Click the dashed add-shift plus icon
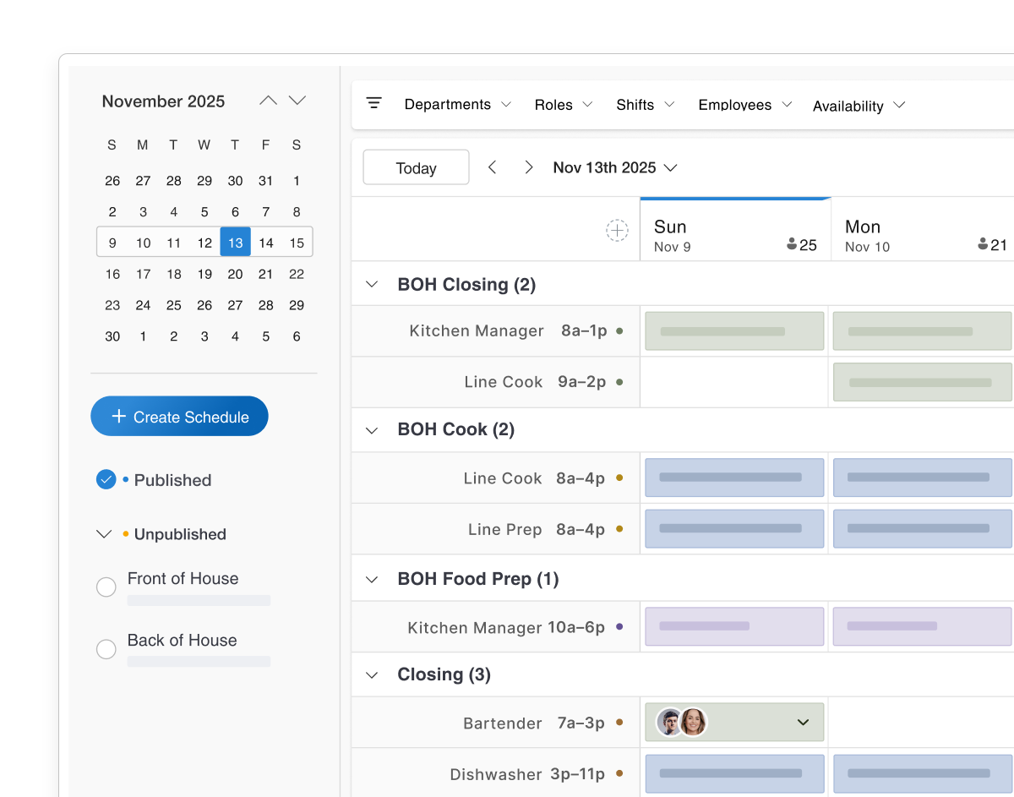Viewport: 1014px width, 797px height. pyautogui.click(x=618, y=230)
